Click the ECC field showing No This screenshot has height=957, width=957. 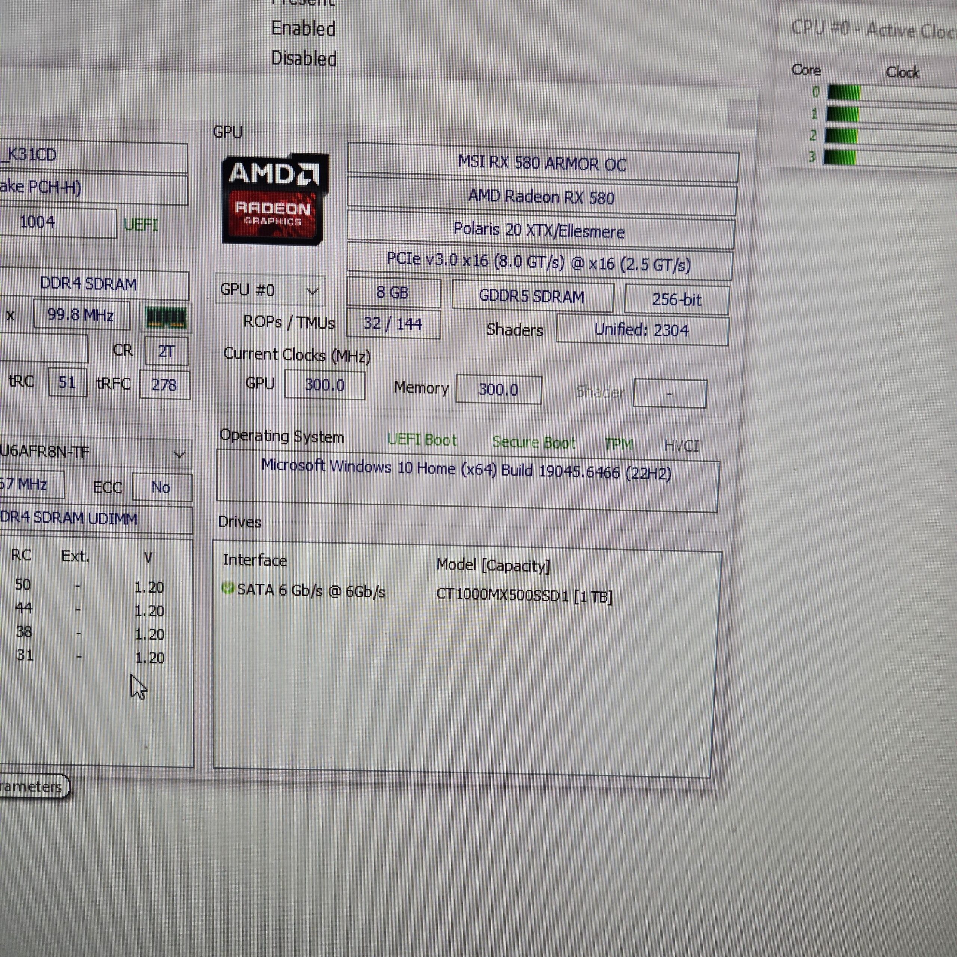pos(162,488)
